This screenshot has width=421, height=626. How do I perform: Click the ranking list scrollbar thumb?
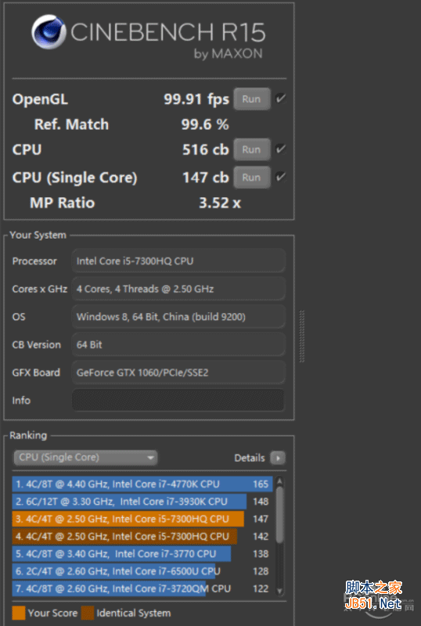coord(279,515)
